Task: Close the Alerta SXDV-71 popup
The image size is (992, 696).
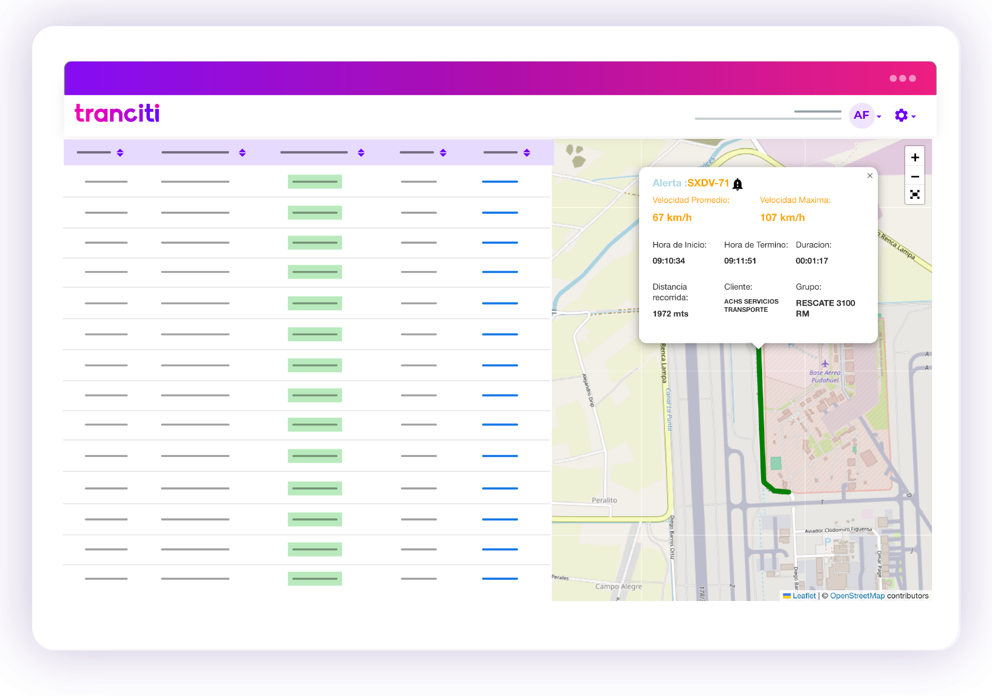Action: pyautogui.click(x=870, y=176)
